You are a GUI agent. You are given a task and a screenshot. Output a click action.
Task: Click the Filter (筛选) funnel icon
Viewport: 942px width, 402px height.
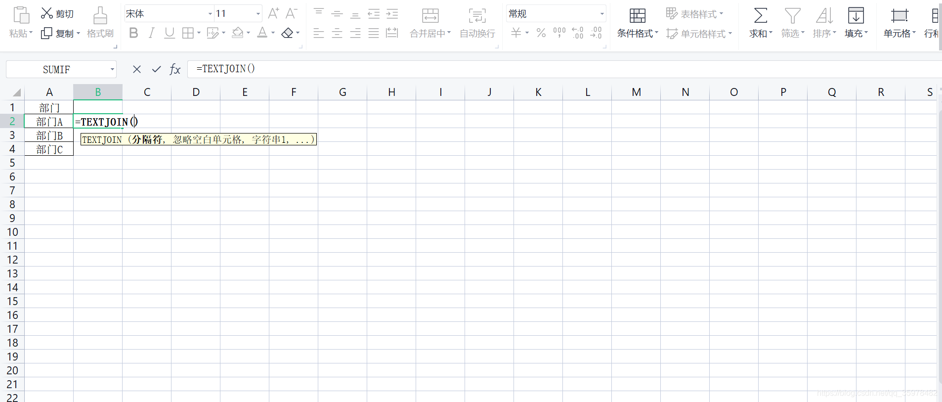793,15
